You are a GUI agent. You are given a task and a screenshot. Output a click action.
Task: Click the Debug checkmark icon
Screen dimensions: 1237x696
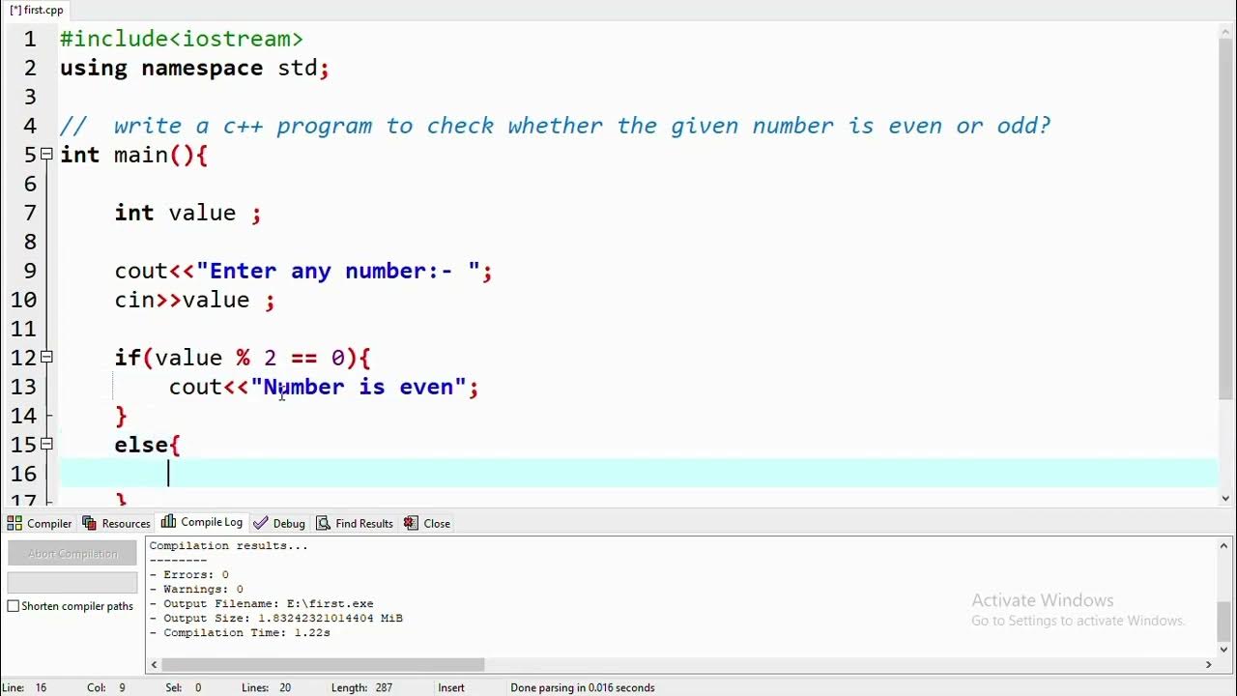(261, 523)
